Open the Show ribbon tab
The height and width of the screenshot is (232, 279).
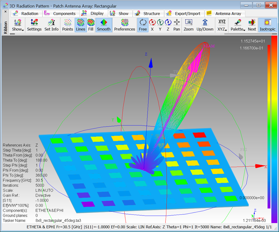pos(120,14)
